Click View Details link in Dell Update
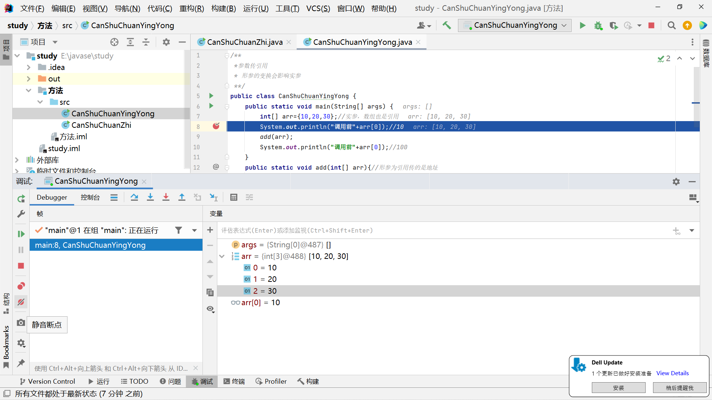The width and height of the screenshot is (712, 400). tap(672, 373)
